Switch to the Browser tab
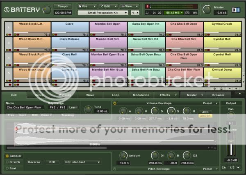This screenshot has height=175, width=246. [x=218, y=95]
